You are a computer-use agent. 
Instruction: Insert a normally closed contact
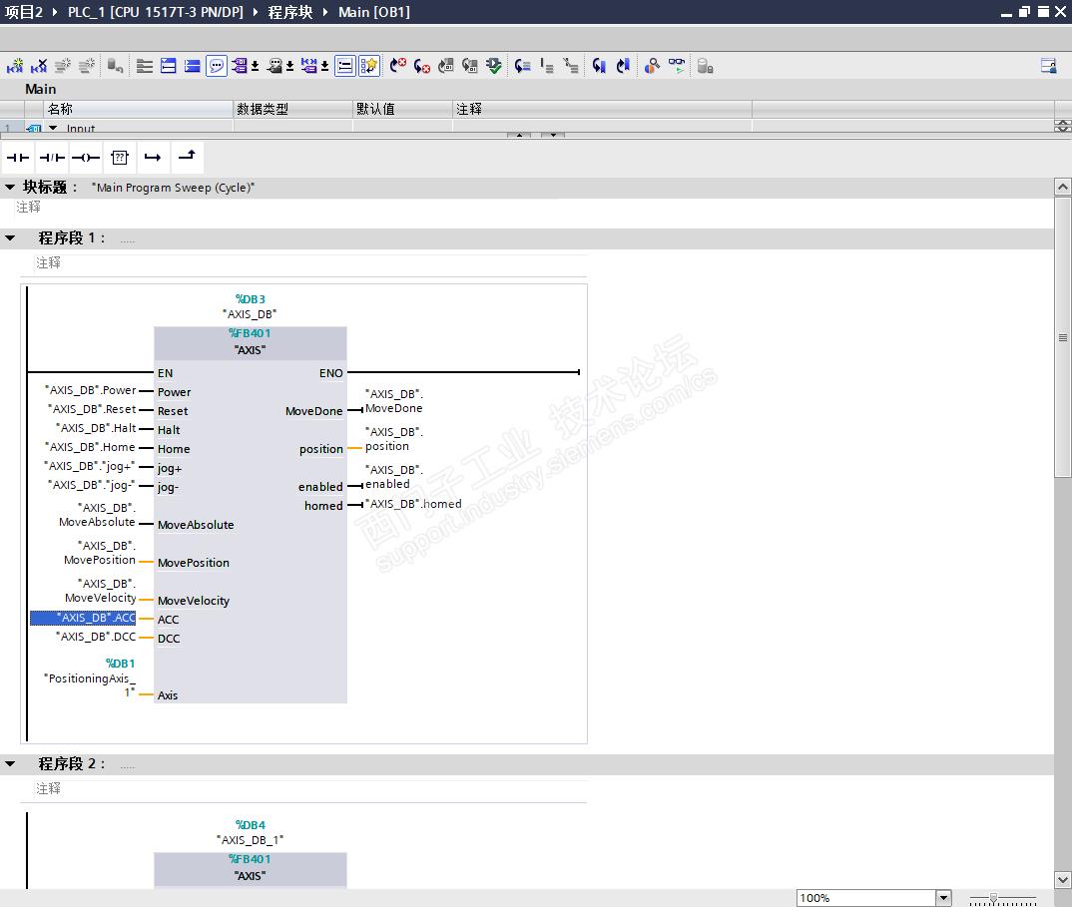point(52,158)
